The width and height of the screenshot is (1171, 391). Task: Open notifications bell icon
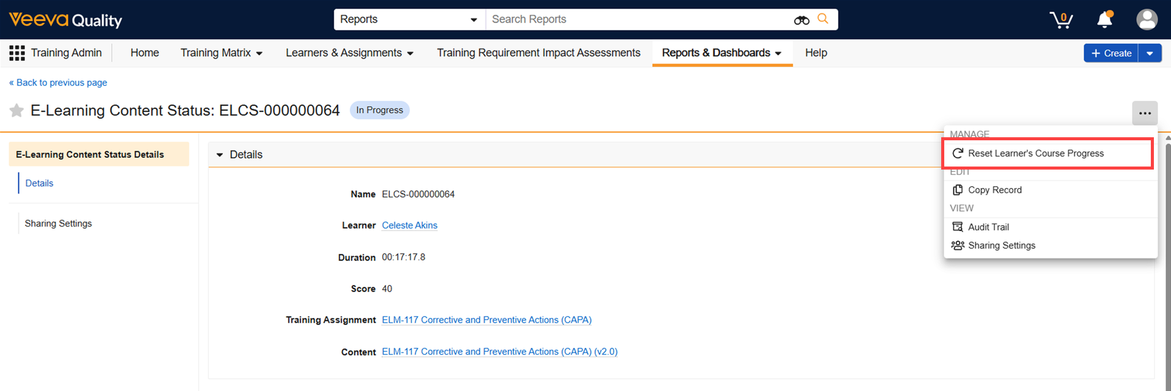click(x=1105, y=20)
